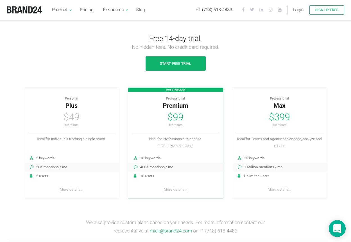Go to the Pricing page
This screenshot has width=351, height=242.
click(x=87, y=10)
